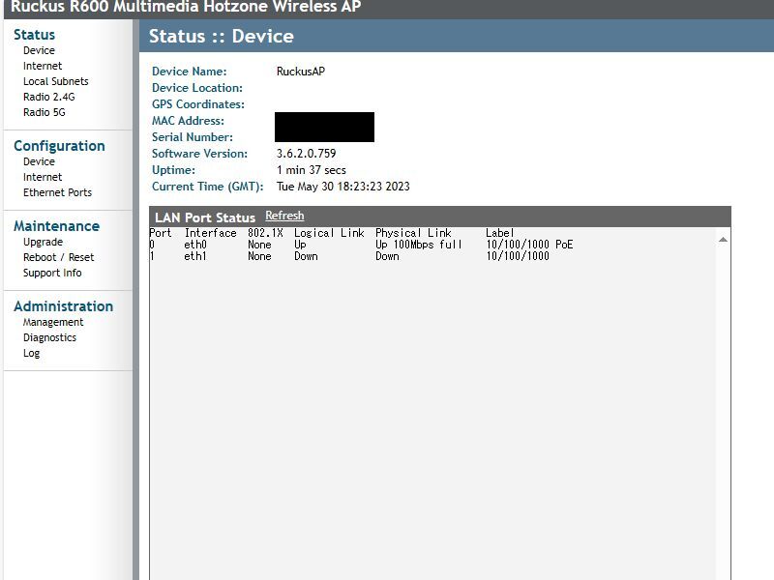Select the Status section heading
The width and height of the screenshot is (774, 580).
[34, 35]
